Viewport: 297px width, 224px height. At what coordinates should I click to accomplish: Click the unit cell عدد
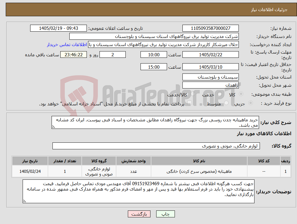[134, 171]
